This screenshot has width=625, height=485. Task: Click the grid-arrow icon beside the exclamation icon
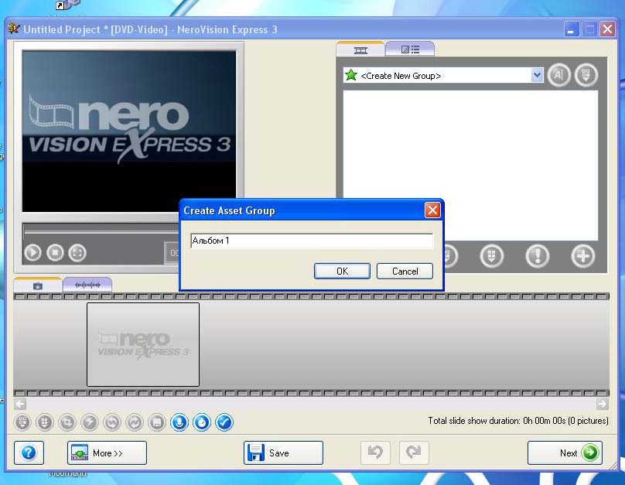coord(491,256)
